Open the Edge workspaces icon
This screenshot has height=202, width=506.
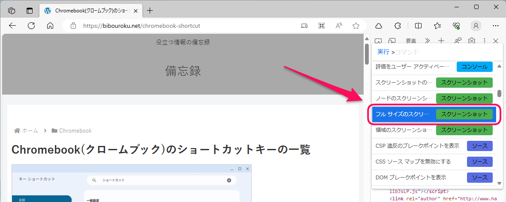12,11
